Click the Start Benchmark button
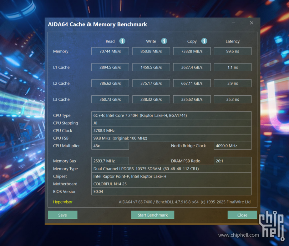 pos(153,215)
